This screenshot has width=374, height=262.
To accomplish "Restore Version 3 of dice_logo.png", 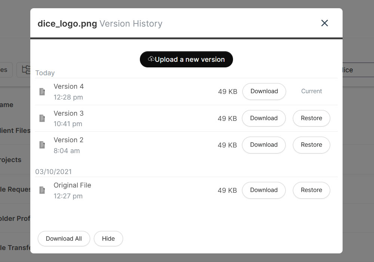I will click(x=311, y=118).
